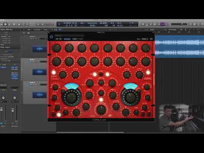The image size is (204, 153).
Task: Click the right blue VU meter
Action: point(130,86)
